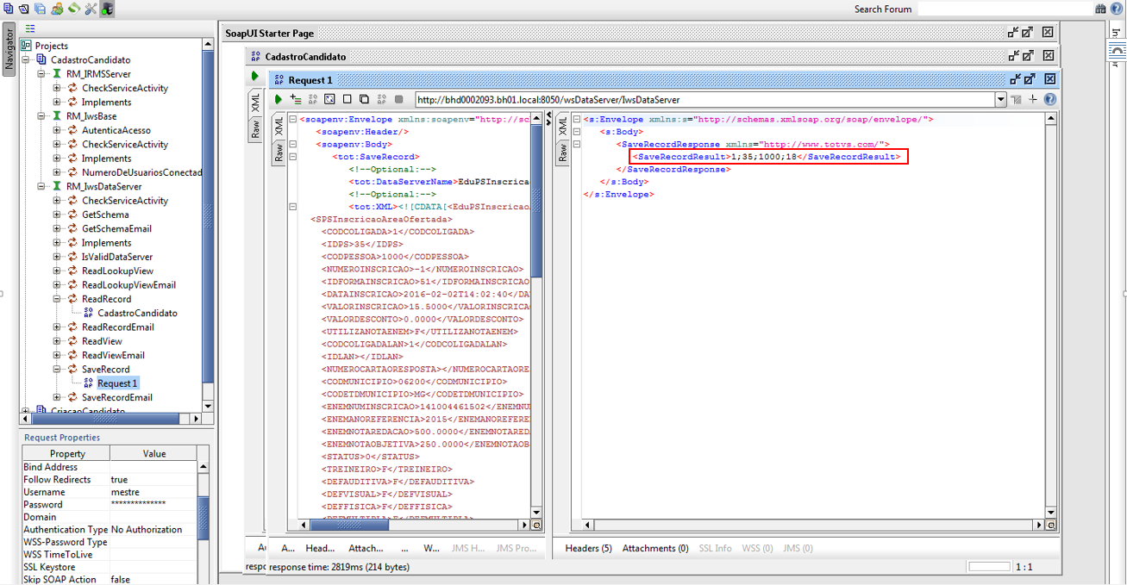Click the green run arrow in CadastroCandidato window
This screenshot has height=585, width=1127.
click(255, 77)
